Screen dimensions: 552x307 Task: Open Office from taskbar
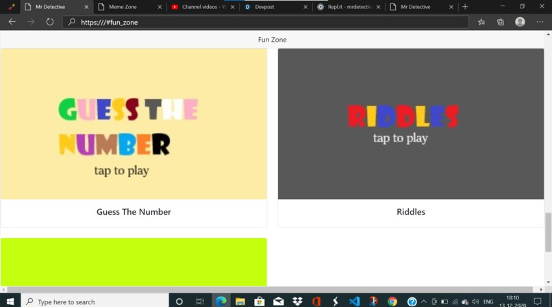point(316,302)
